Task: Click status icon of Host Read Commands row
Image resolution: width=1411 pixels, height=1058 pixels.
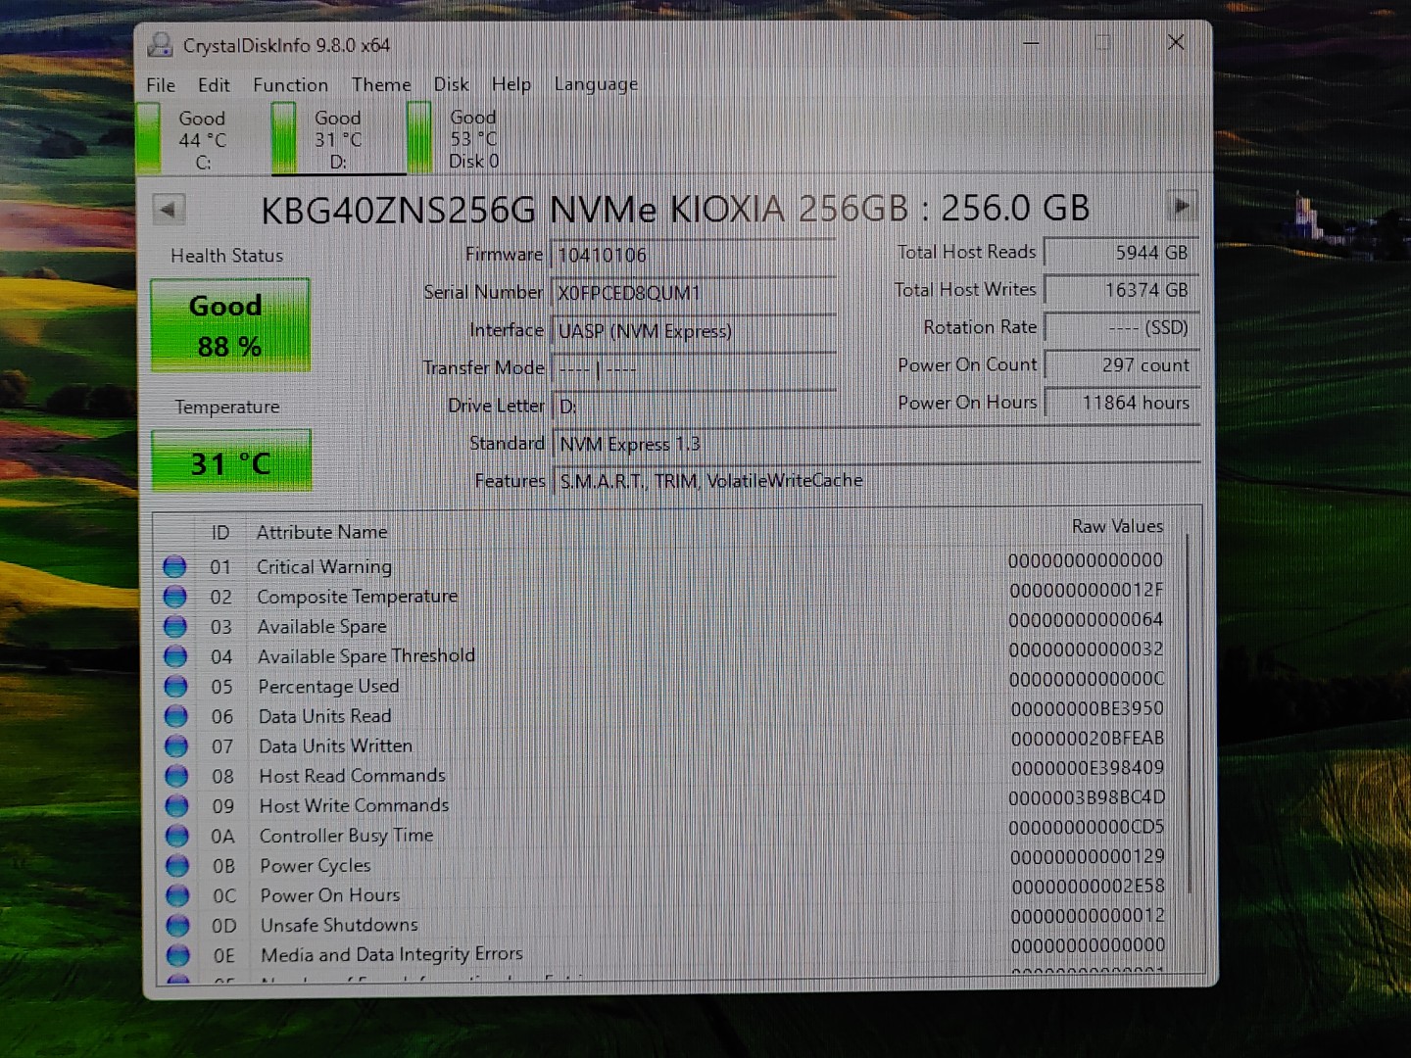Action: point(176,776)
